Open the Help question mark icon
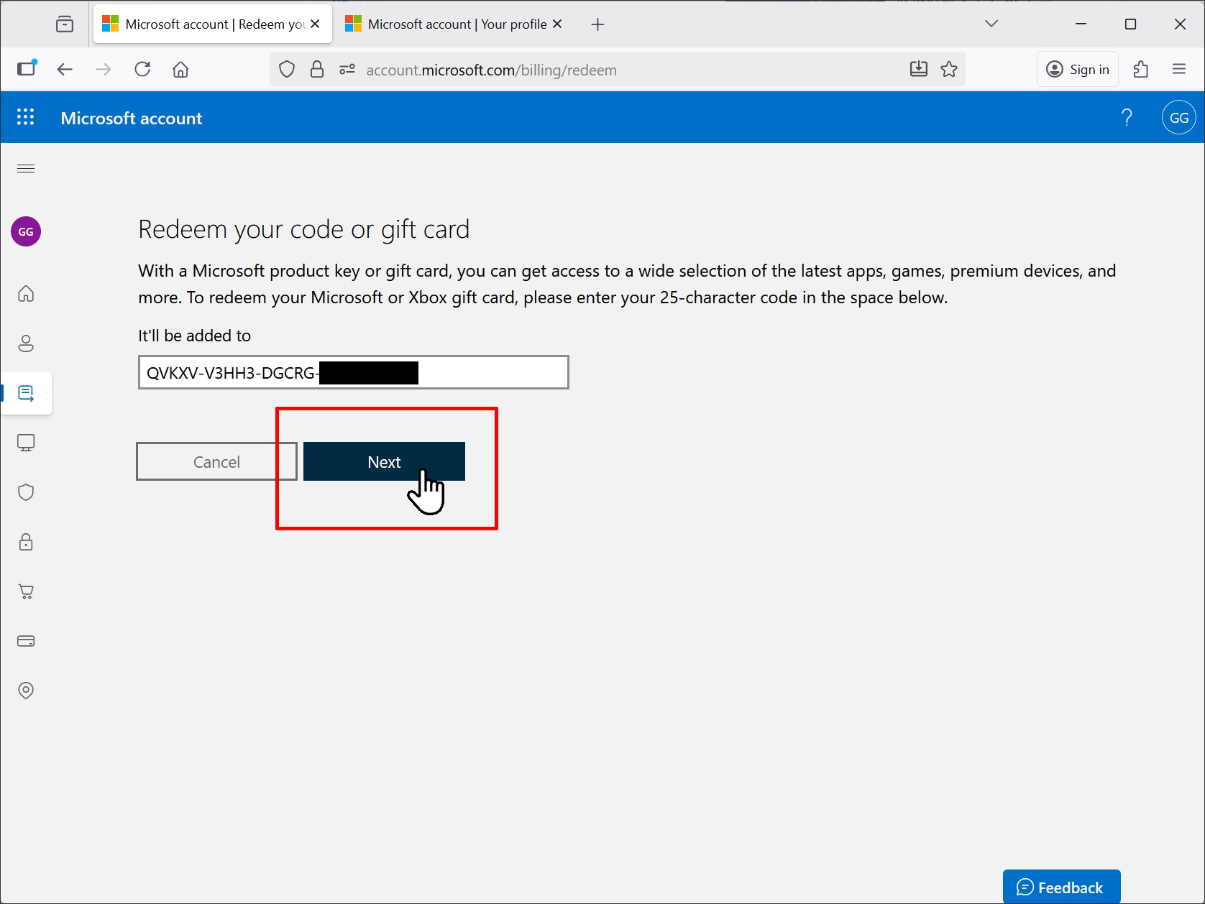 coord(1127,117)
